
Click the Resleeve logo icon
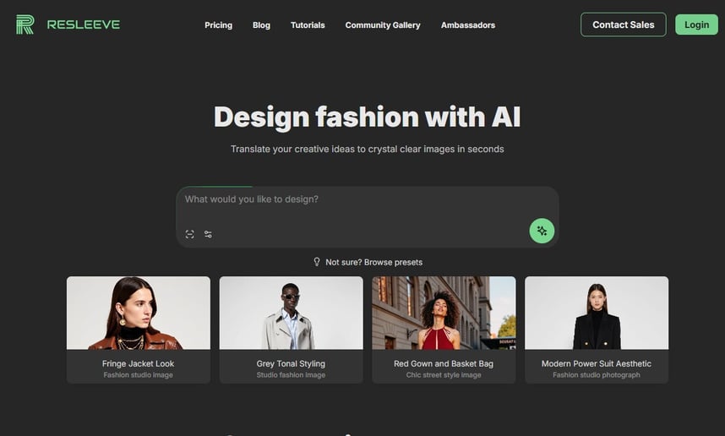coord(25,25)
